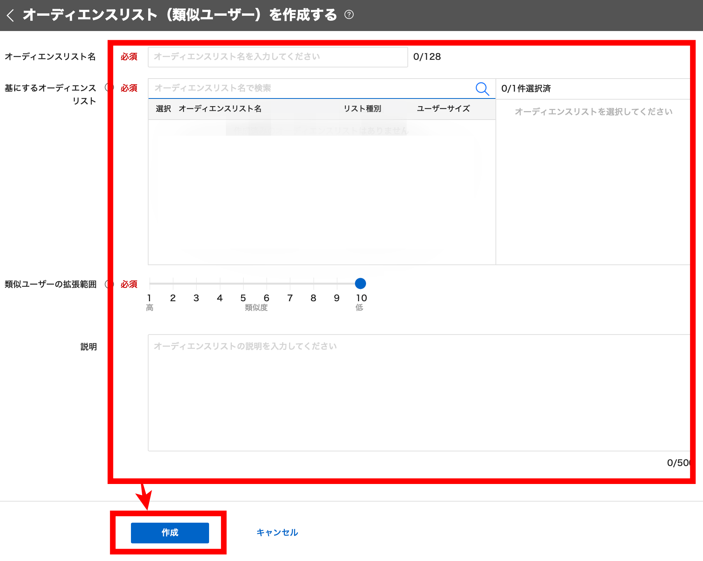The width and height of the screenshot is (703, 561).
Task: Click into the 説明 description textarea
Action: pyautogui.click(x=418, y=392)
